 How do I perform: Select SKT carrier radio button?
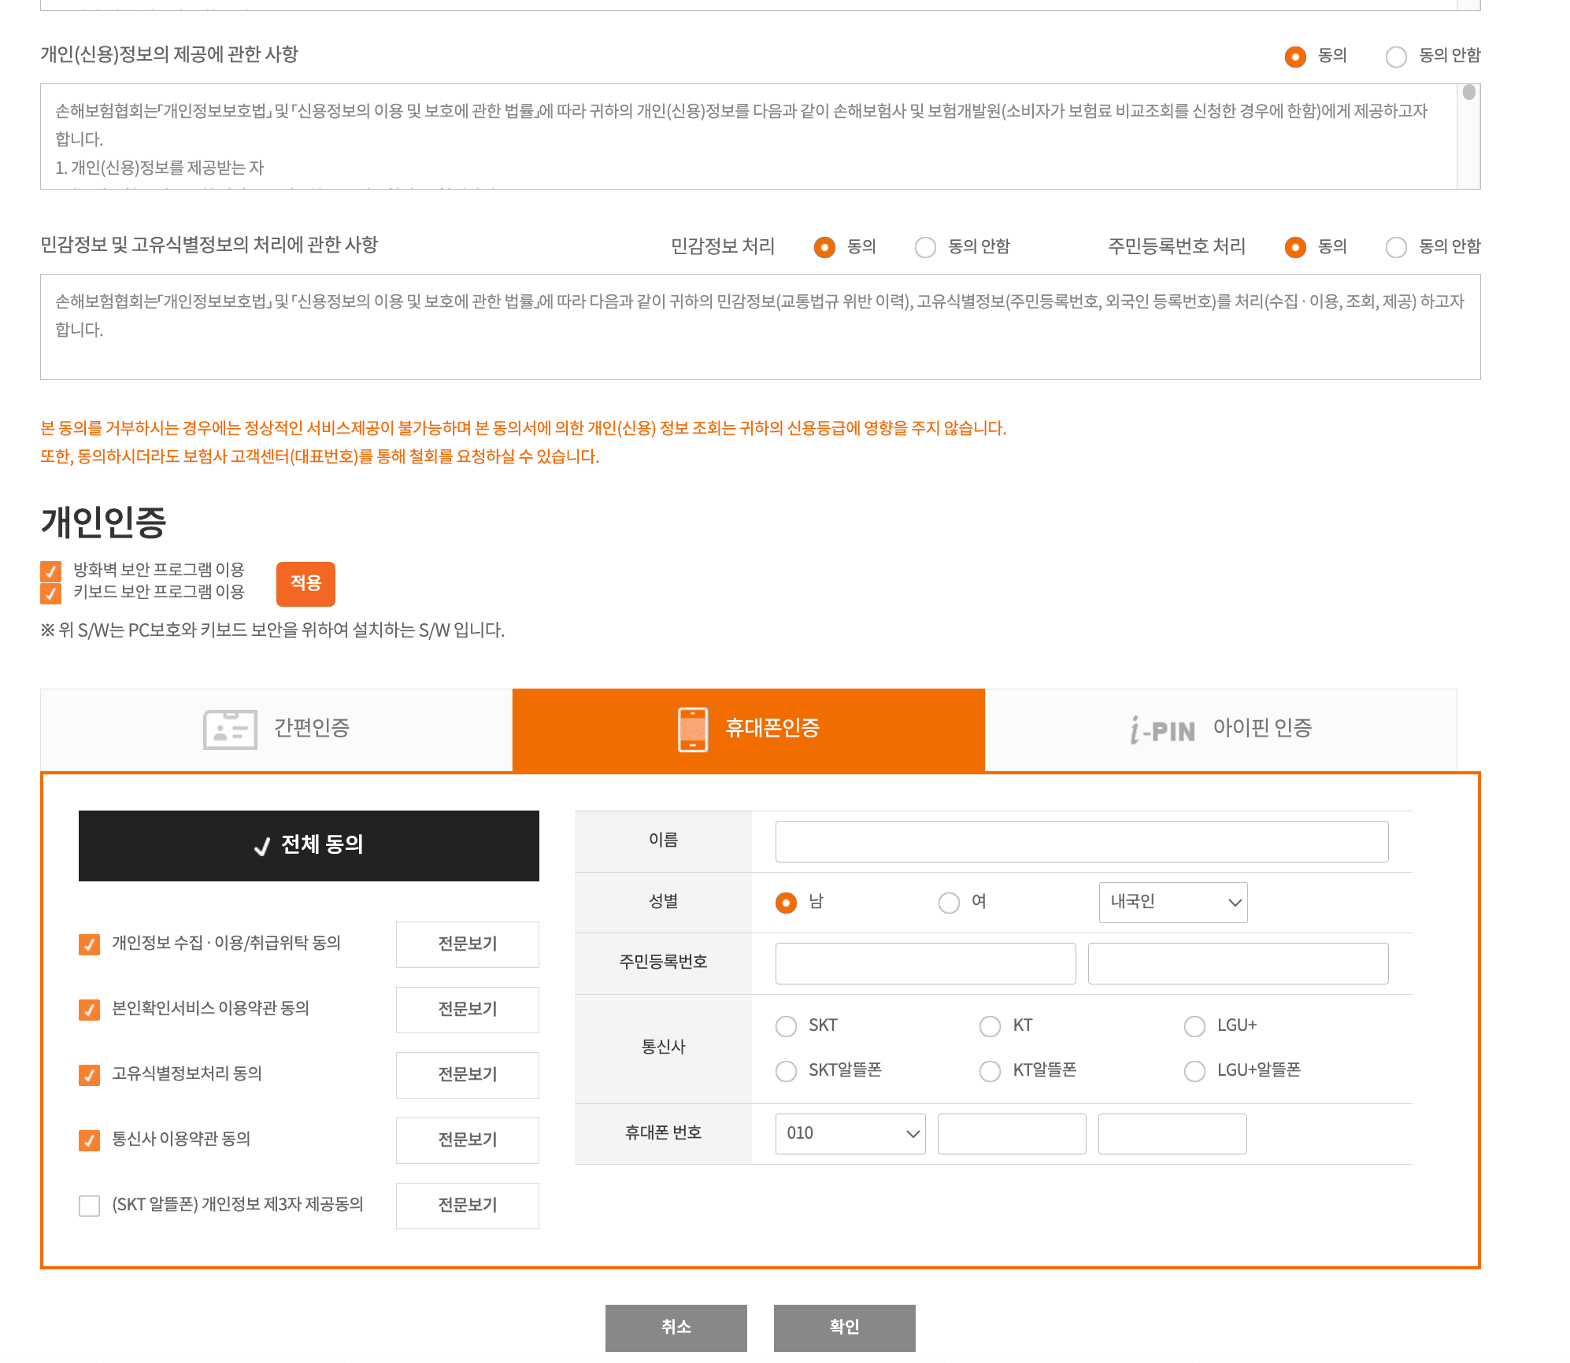pos(786,1026)
